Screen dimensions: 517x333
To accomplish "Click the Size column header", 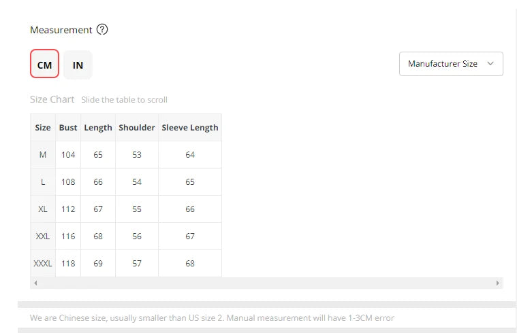I will pyautogui.click(x=43, y=128).
